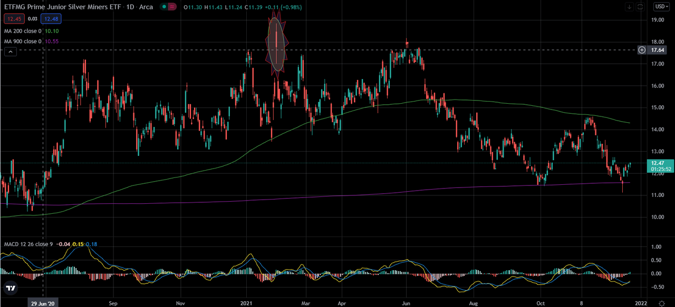This screenshot has height=307, width=675.
Task: Click blue signal value 0.18 in MACD legend
Action: pyautogui.click(x=91, y=244)
